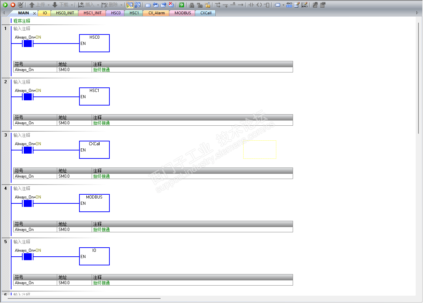The height and width of the screenshot is (303, 423).
Task: Open the Insert (插入) dropdown arrow
Action: 98,5
